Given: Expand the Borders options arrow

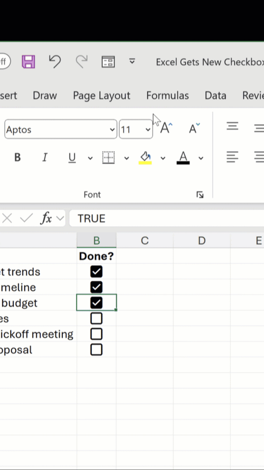Looking at the screenshot, I should [127, 158].
